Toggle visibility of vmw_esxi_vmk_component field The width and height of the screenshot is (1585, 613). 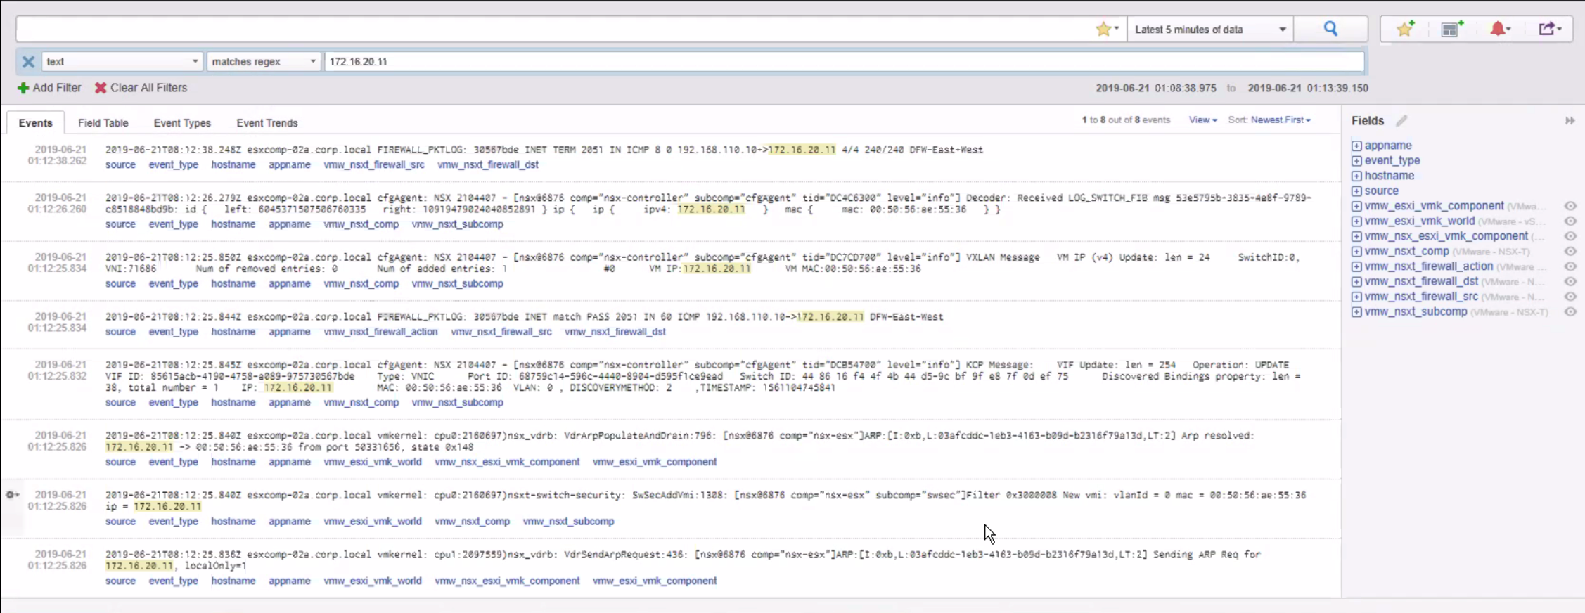point(1570,206)
